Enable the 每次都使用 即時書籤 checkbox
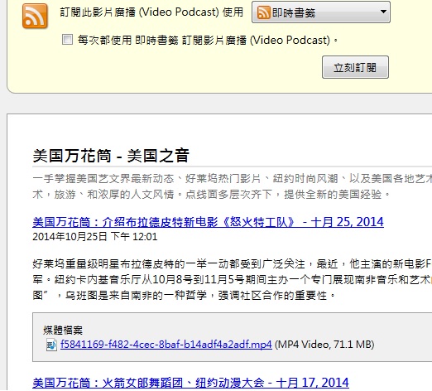This screenshot has height=391, width=432. 67,40
